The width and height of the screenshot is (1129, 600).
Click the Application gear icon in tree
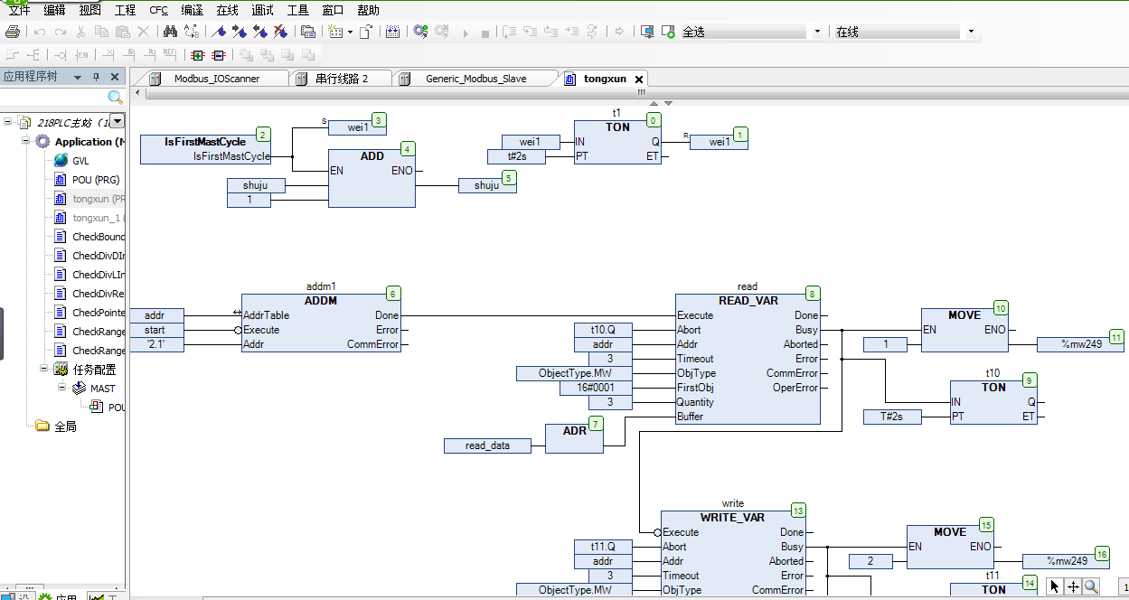[42, 142]
